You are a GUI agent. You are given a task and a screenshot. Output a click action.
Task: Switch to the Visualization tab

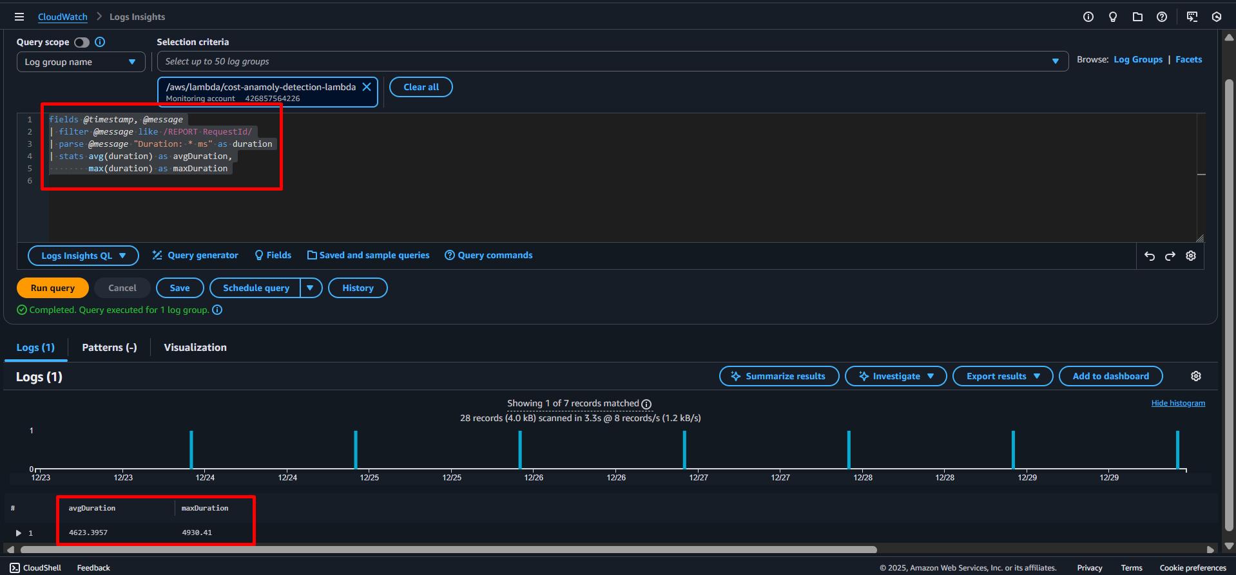click(195, 347)
